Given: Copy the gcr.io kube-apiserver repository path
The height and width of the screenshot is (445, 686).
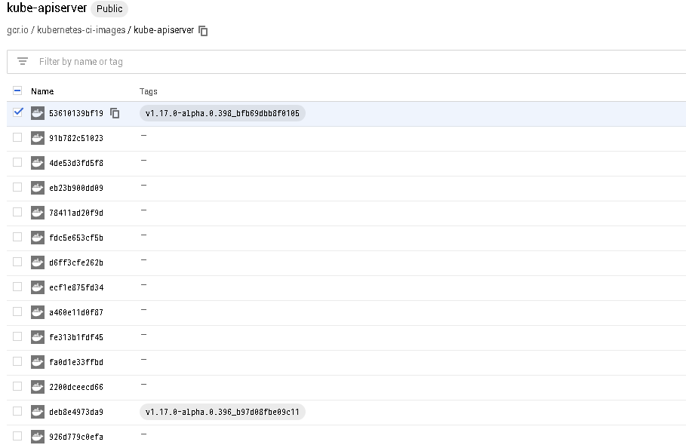Looking at the screenshot, I should coord(203,31).
